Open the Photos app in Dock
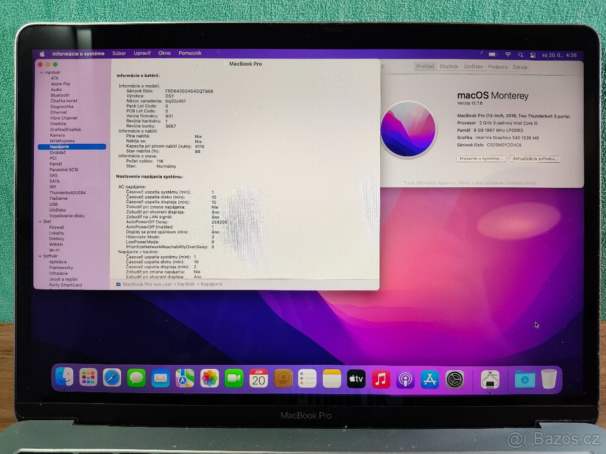This screenshot has height=454, width=606. point(210,378)
